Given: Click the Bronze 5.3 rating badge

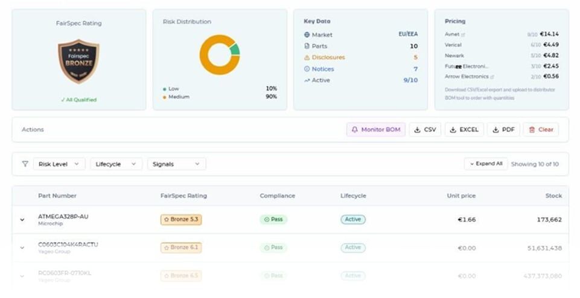Looking at the screenshot, I should pyautogui.click(x=181, y=220).
